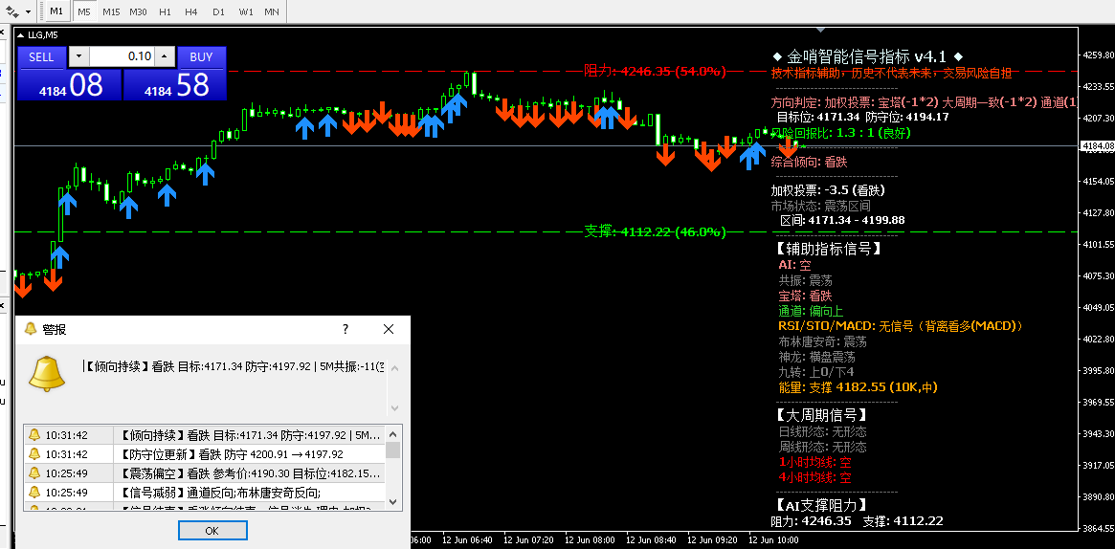Click the SELL button
The height and width of the screenshot is (549, 1115).
click(x=41, y=56)
